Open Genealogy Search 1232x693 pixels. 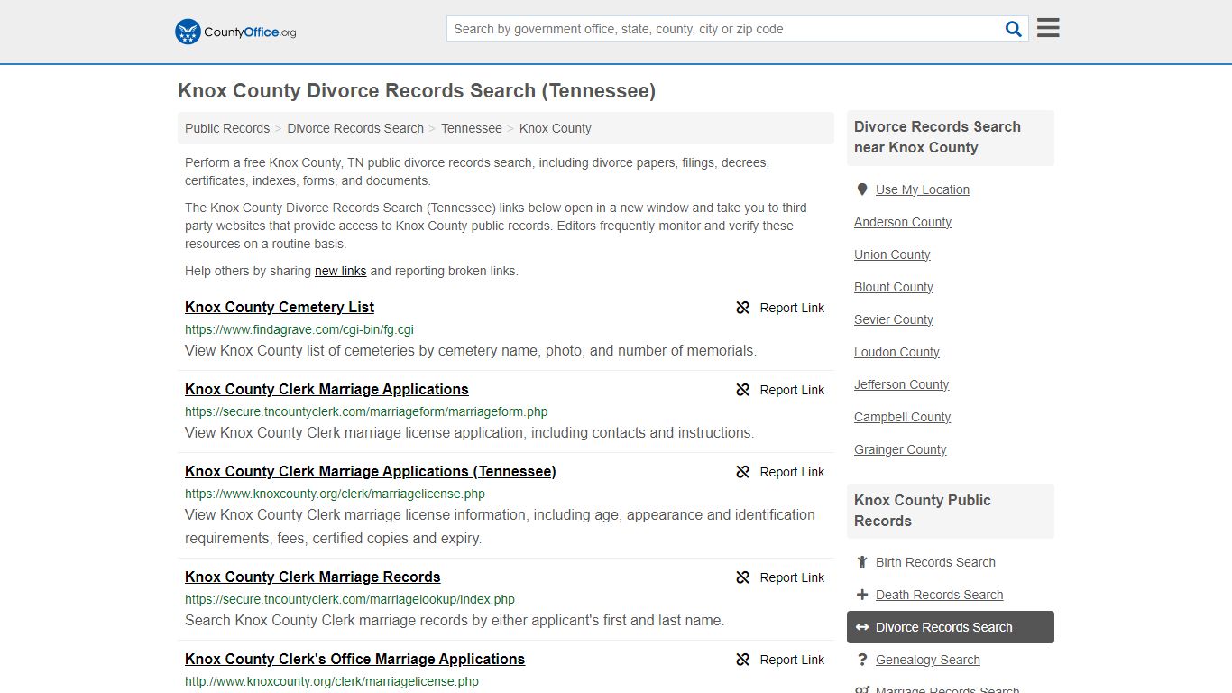pyautogui.click(x=928, y=660)
